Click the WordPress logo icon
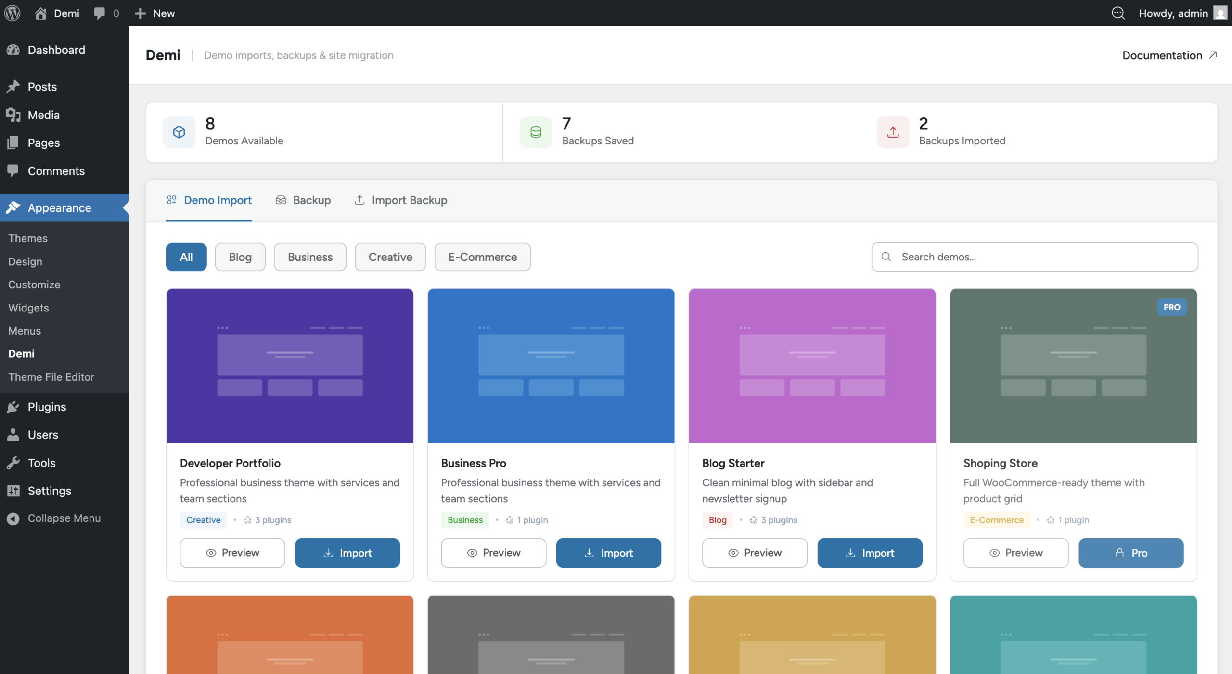 click(13, 13)
